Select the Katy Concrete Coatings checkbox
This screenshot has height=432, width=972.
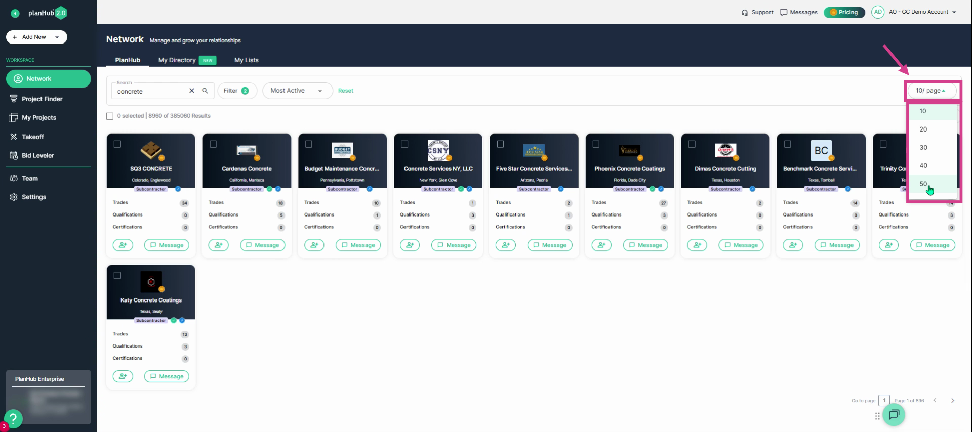(117, 276)
